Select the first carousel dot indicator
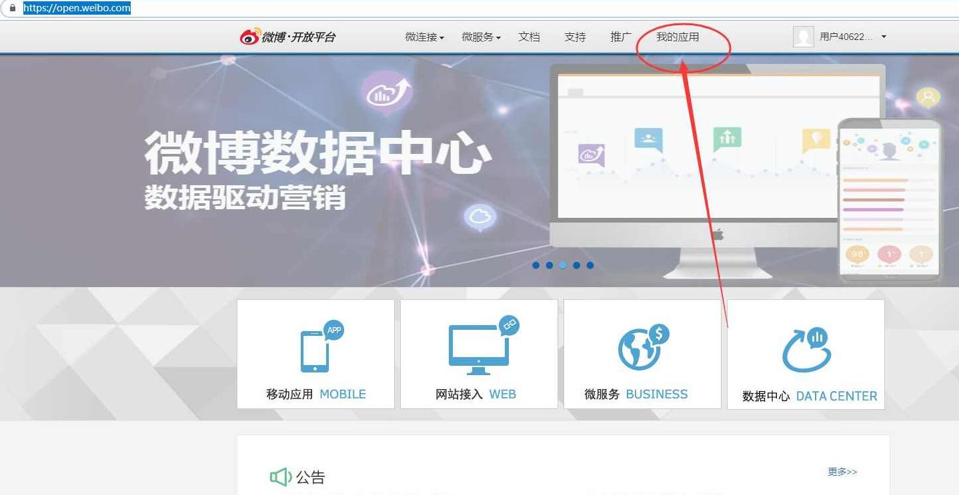Screen dimensions: 959x495 [x=536, y=264]
